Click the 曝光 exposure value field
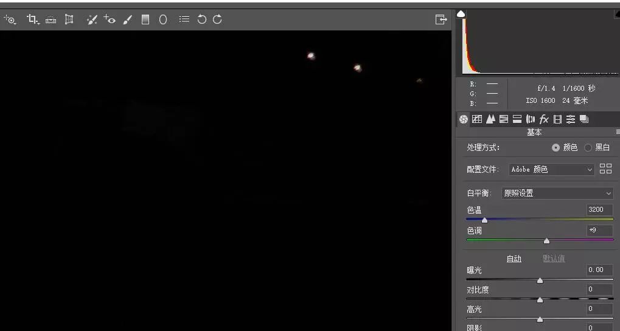 599,270
